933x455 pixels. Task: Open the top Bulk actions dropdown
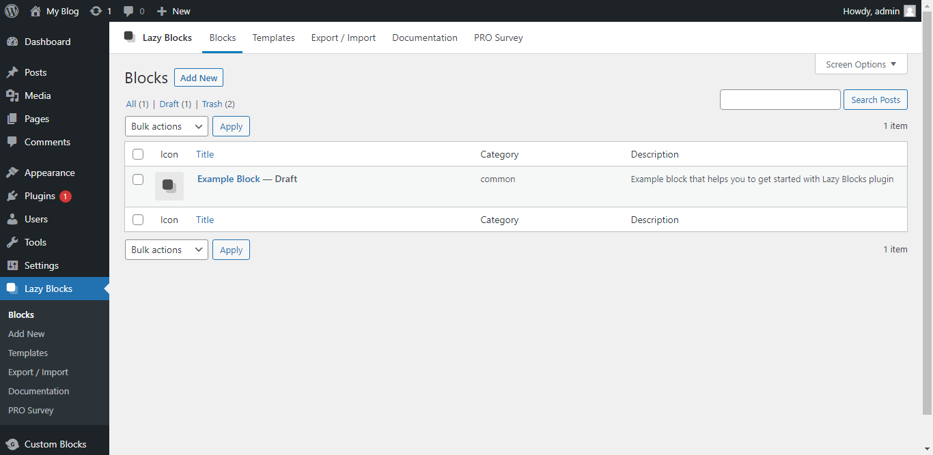pos(166,126)
